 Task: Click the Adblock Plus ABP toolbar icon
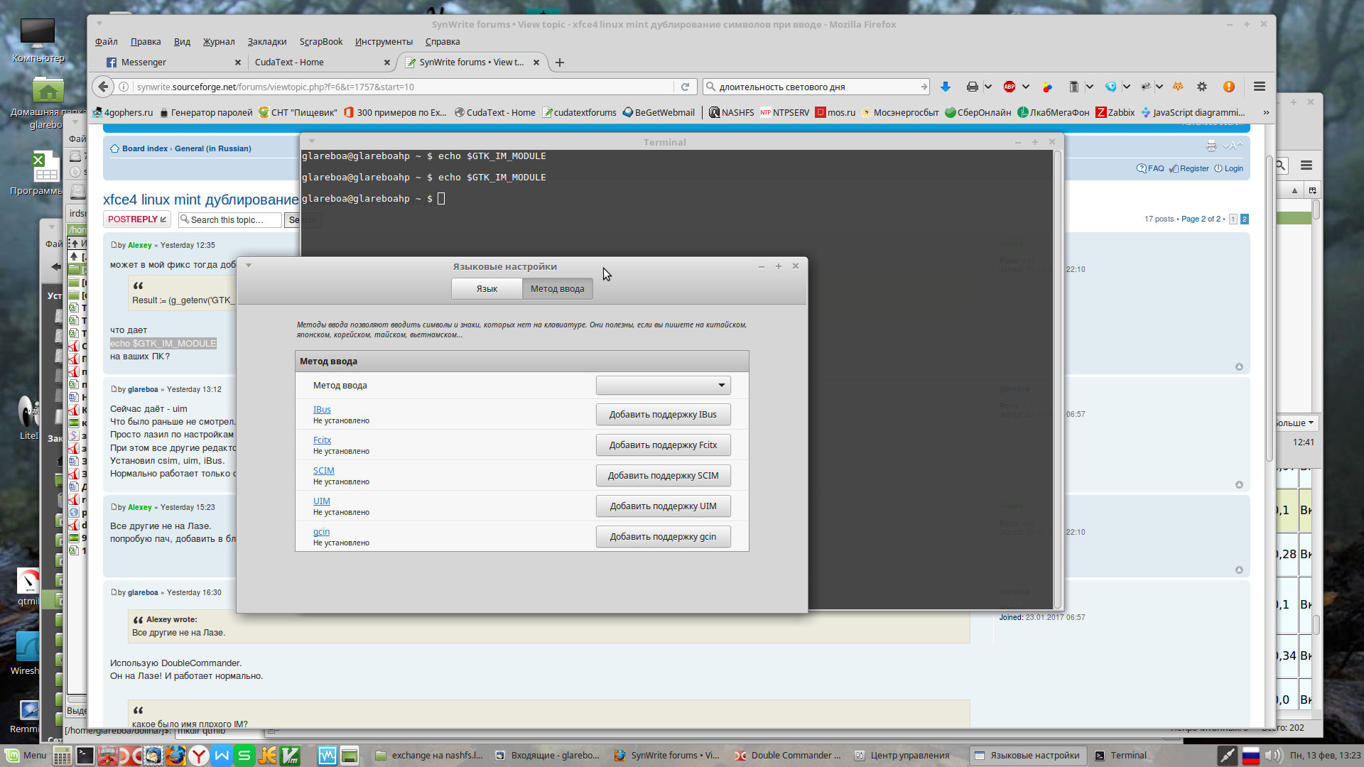(x=1010, y=87)
